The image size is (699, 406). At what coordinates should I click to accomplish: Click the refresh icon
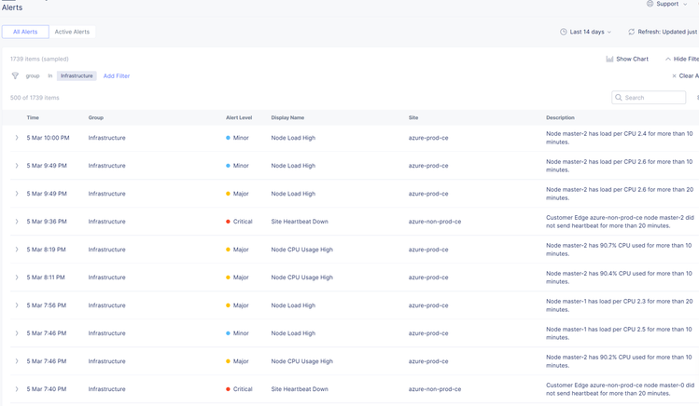coord(631,32)
